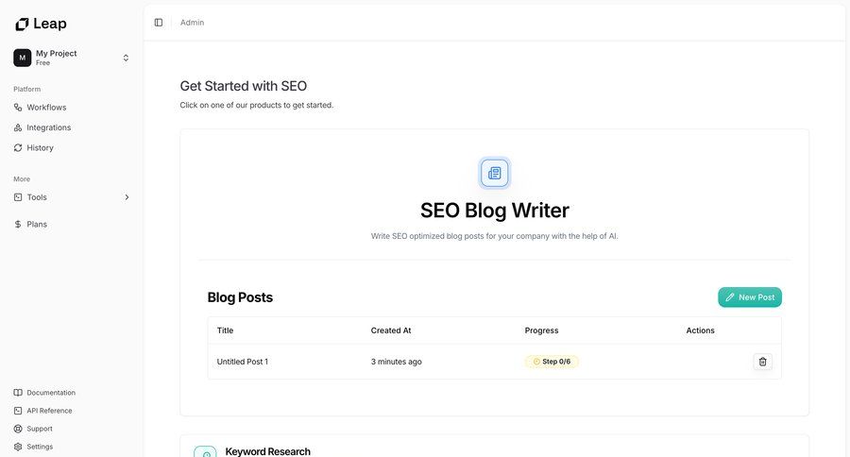Click the History clock icon
The image size is (850, 457).
pyautogui.click(x=18, y=148)
